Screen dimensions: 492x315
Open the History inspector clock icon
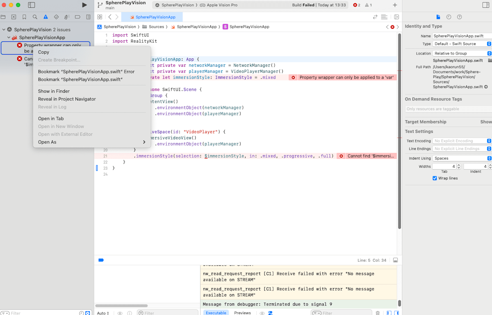coord(449,17)
